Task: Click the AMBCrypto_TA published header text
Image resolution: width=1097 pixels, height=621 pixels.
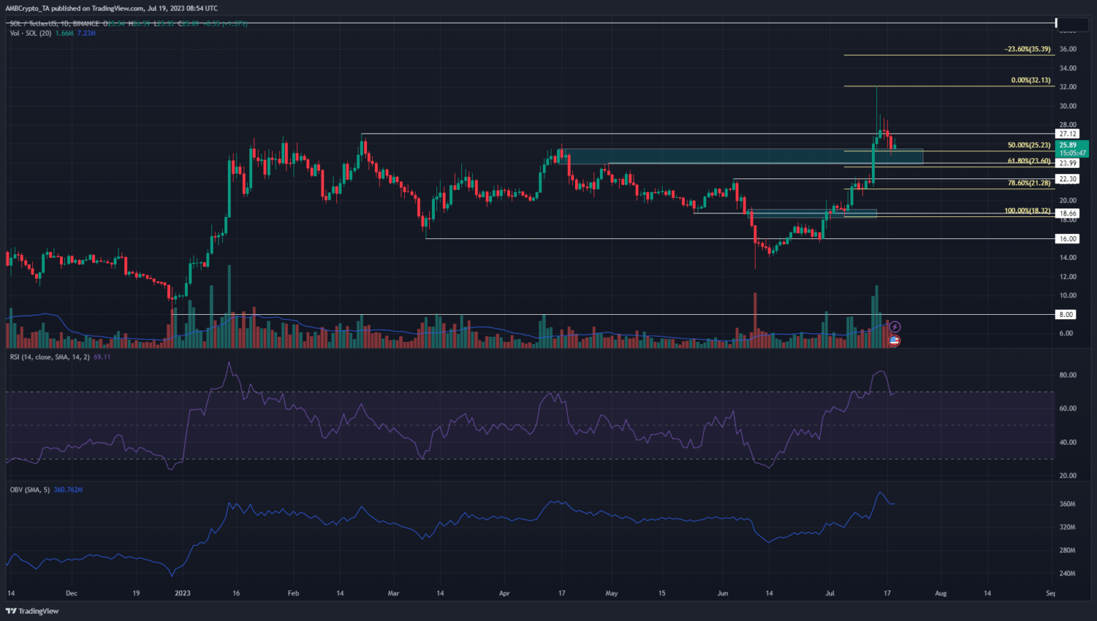Action: point(111,9)
